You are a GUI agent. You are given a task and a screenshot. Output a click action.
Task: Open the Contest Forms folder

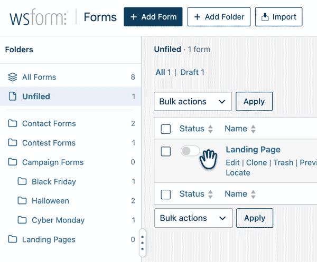pos(70,142)
